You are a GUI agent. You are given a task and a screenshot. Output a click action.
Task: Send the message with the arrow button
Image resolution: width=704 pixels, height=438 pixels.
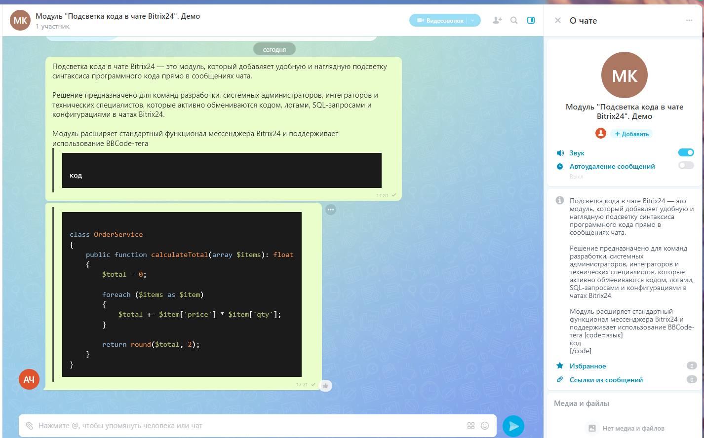513,425
